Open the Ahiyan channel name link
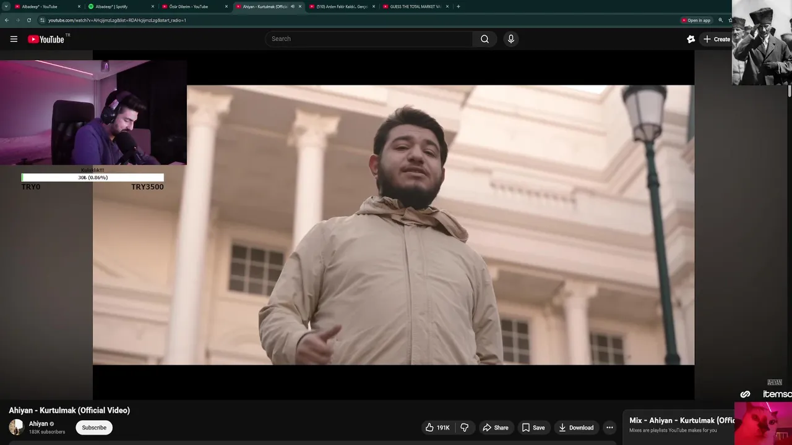792x445 pixels. pos(38,424)
